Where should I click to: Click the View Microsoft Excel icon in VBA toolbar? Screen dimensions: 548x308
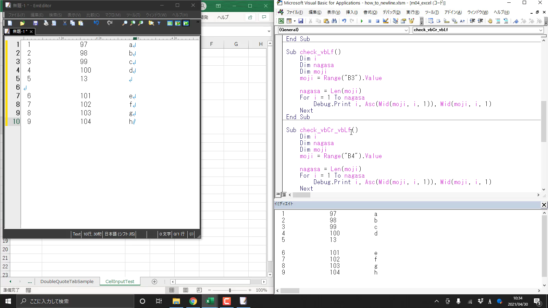(281, 21)
